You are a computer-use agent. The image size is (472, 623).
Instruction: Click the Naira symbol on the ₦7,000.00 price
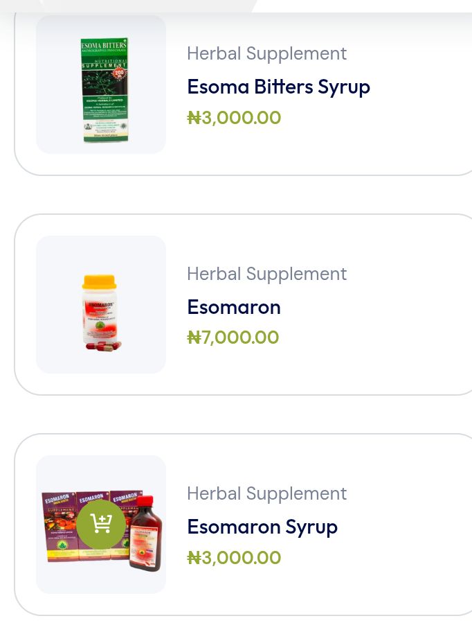click(194, 338)
